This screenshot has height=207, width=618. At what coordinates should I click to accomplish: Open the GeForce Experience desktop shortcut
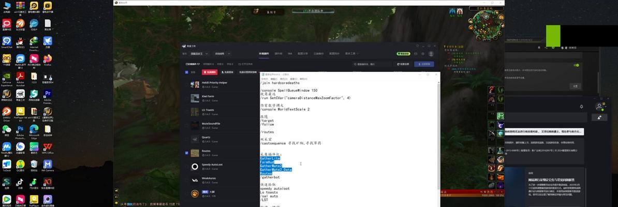7,77
